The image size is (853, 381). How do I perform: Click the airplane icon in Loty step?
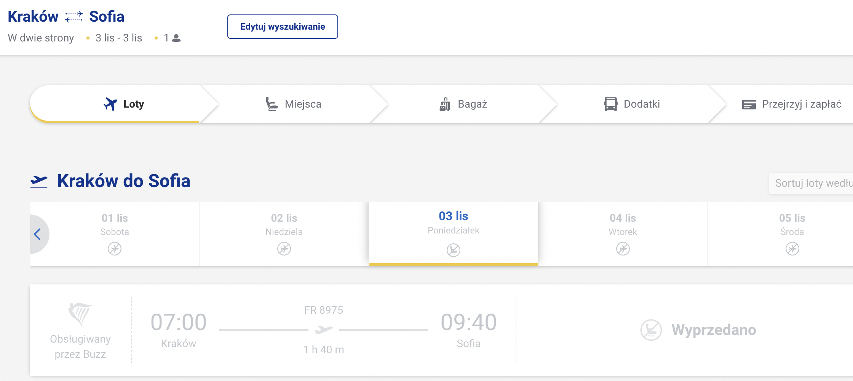tap(110, 104)
